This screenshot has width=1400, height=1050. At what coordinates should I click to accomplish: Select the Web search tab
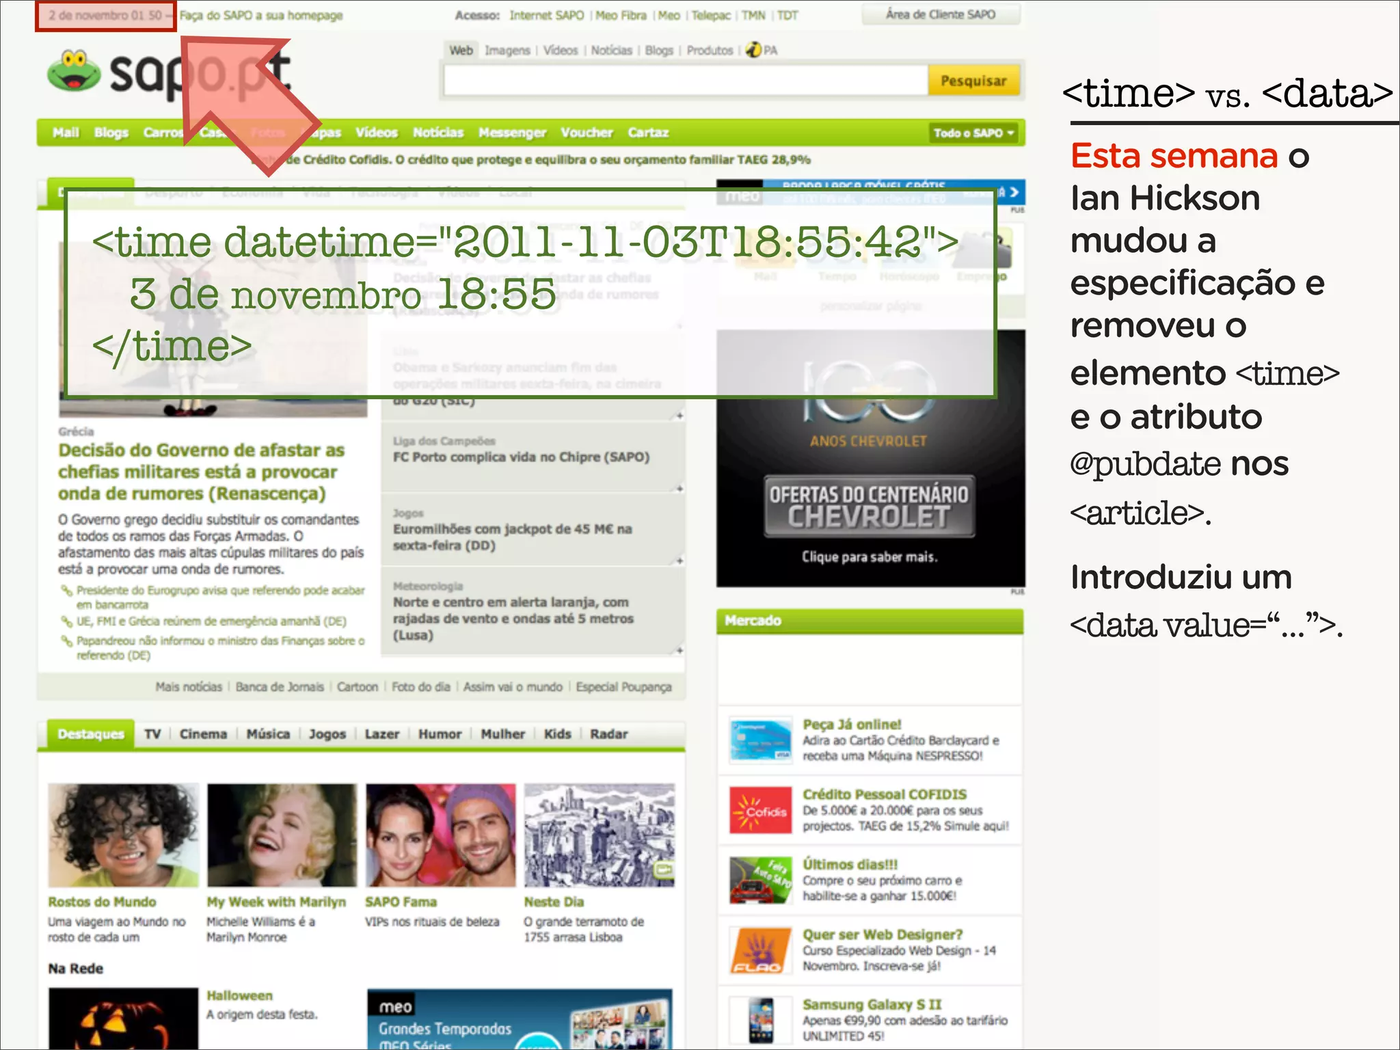[x=461, y=50]
